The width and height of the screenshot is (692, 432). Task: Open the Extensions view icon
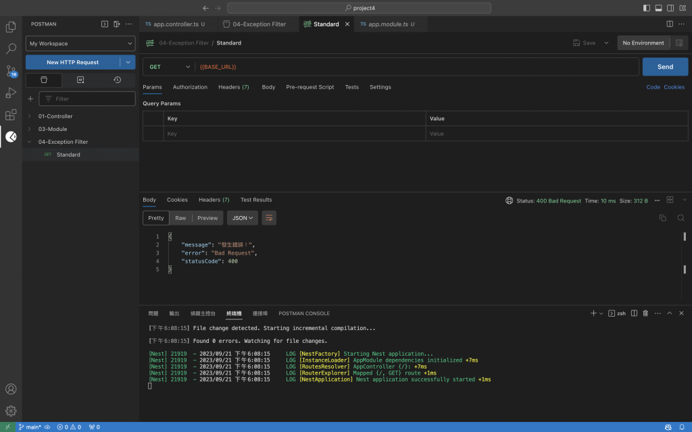pyautogui.click(x=11, y=115)
